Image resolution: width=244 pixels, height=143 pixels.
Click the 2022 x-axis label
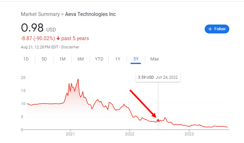(130, 134)
